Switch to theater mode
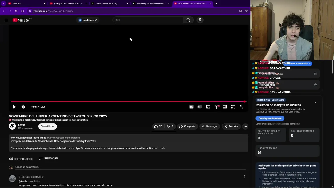 tap(225, 107)
